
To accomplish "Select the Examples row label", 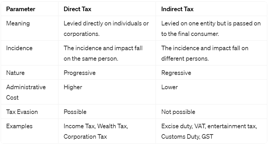I will coord(19,126).
